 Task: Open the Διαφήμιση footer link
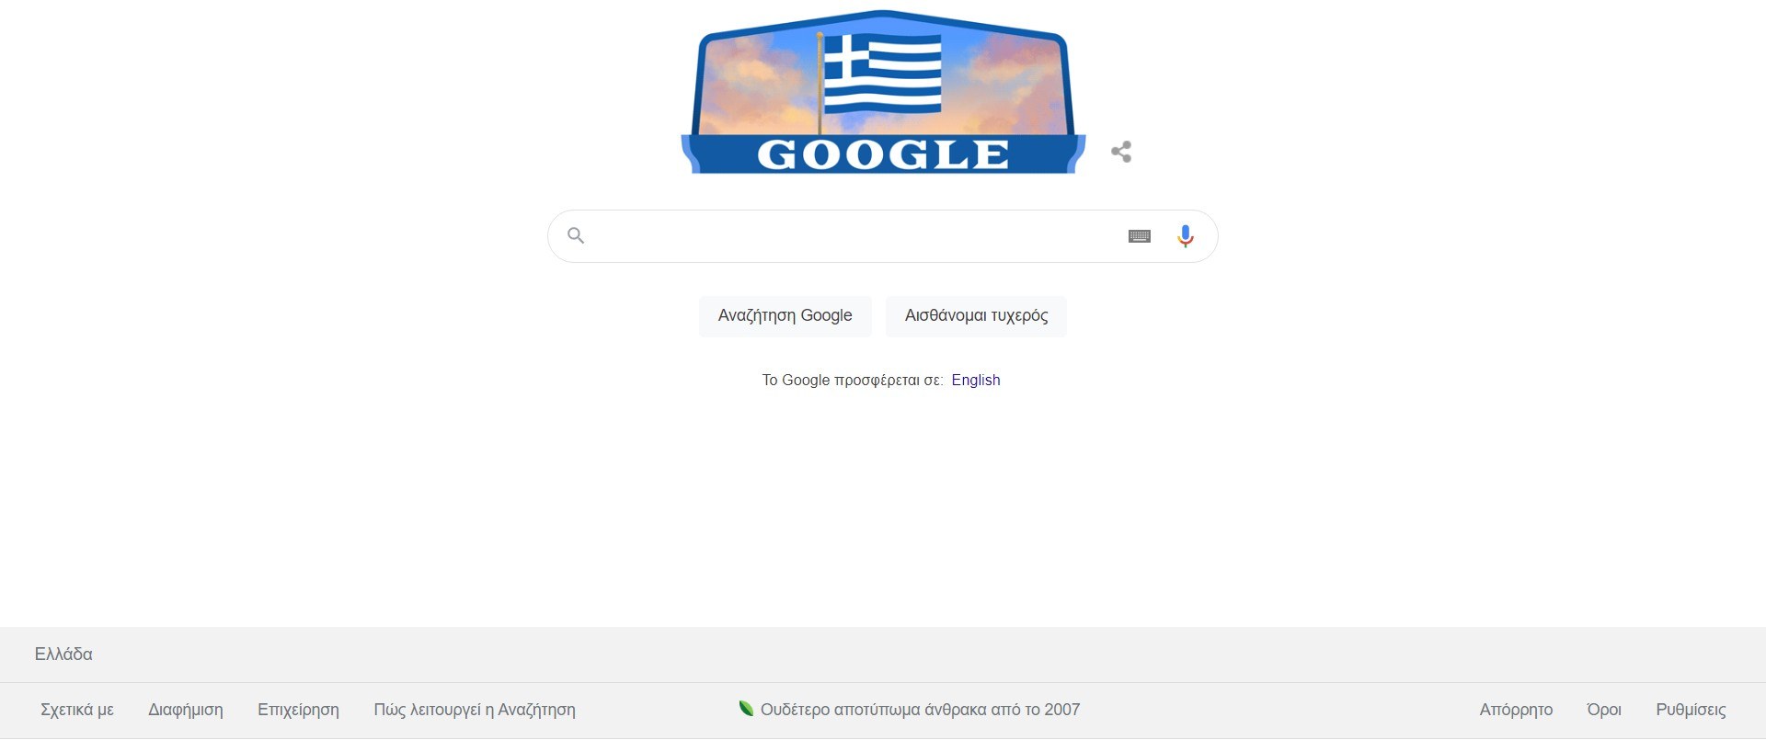[186, 710]
